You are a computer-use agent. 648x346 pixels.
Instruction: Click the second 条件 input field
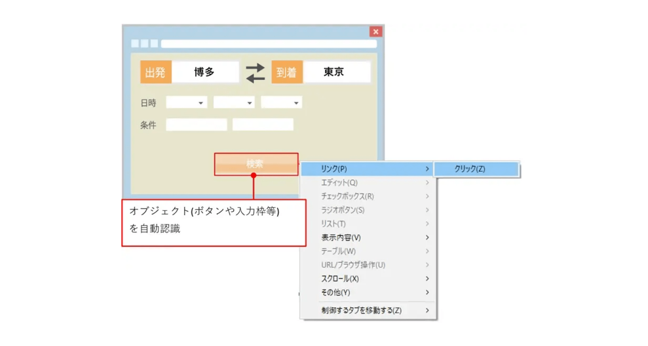[x=263, y=125]
